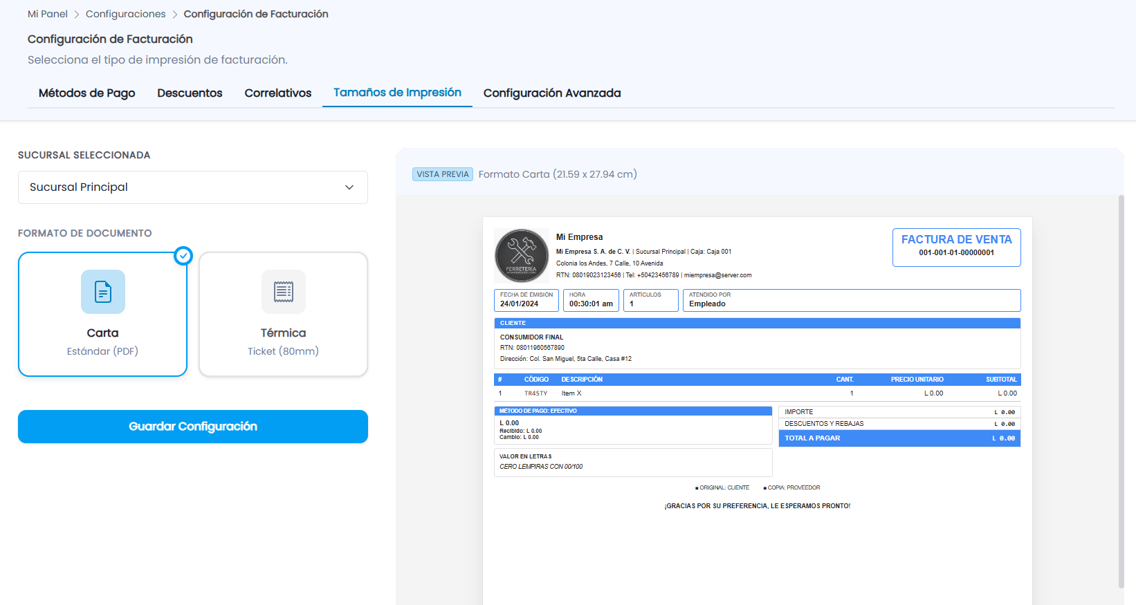Click the CLIENTE section header bar
Screen dimensions: 1136x605
pos(758,323)
